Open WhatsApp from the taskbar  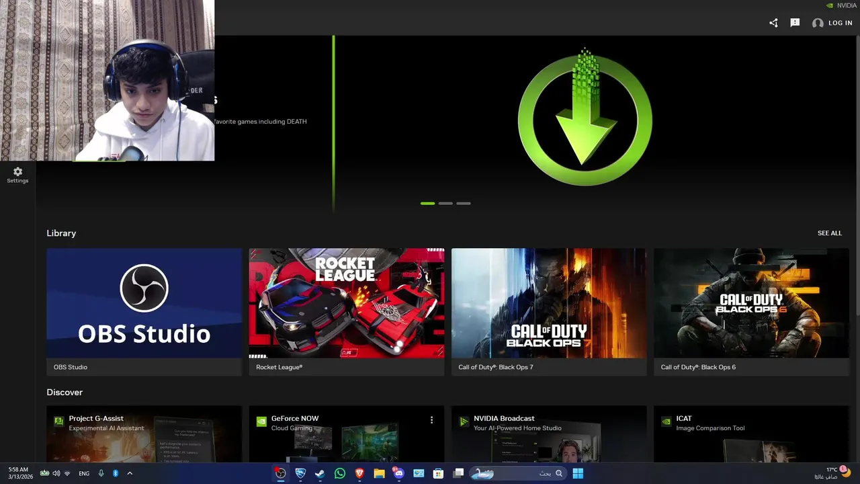pos(340,473)
